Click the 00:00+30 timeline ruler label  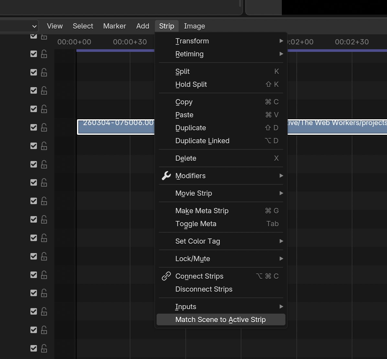point(130,42)
